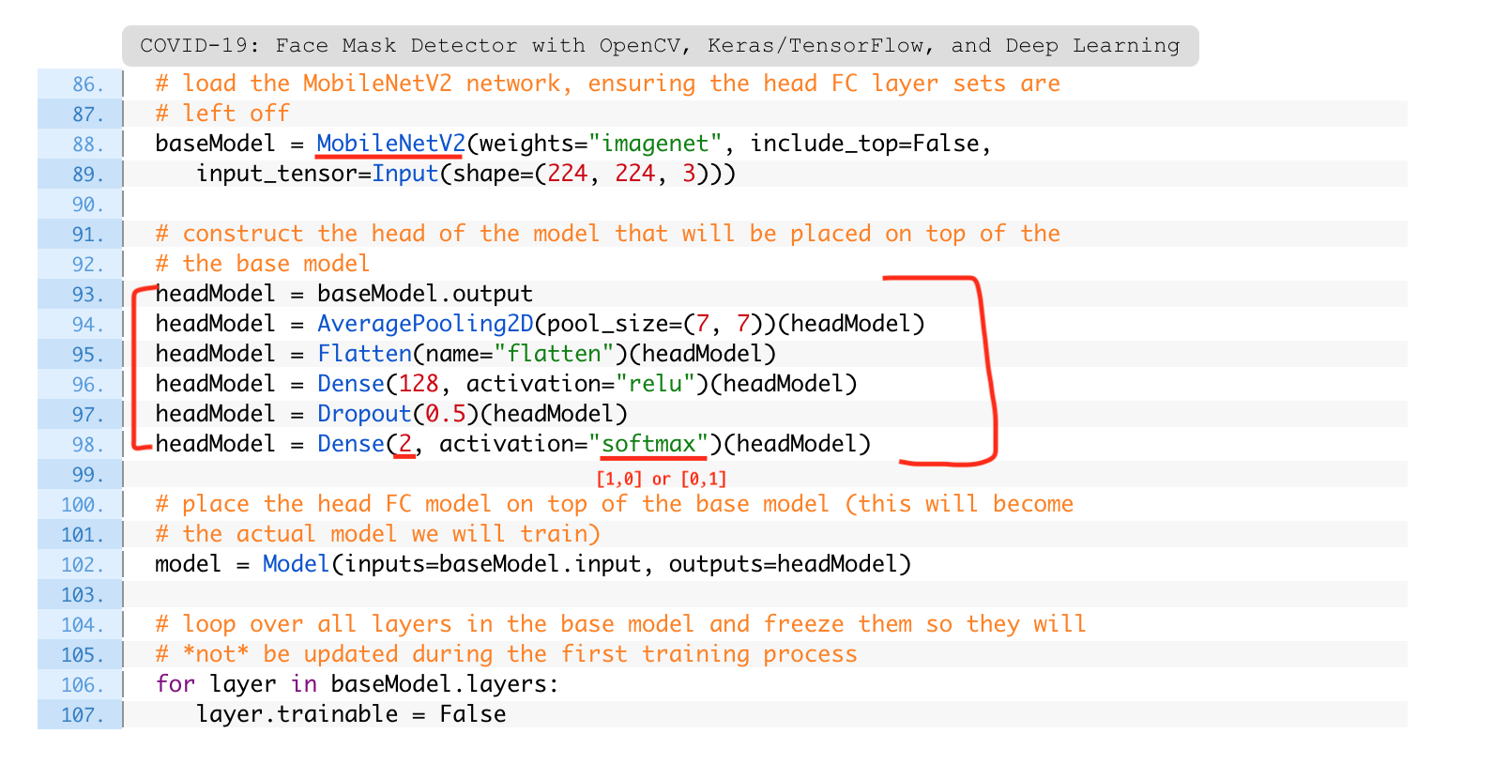Click the comment '# the base model'
Image resolution: width=1509 pixels, height=764 pixels.
pos(263,264)
